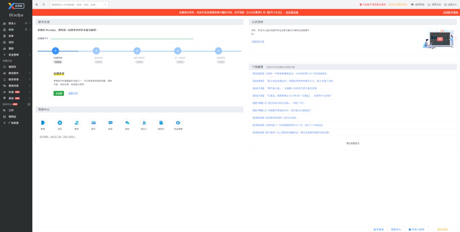Click the green 去创建 button
This screenshot has width=460, height=232.
(59, 93)
